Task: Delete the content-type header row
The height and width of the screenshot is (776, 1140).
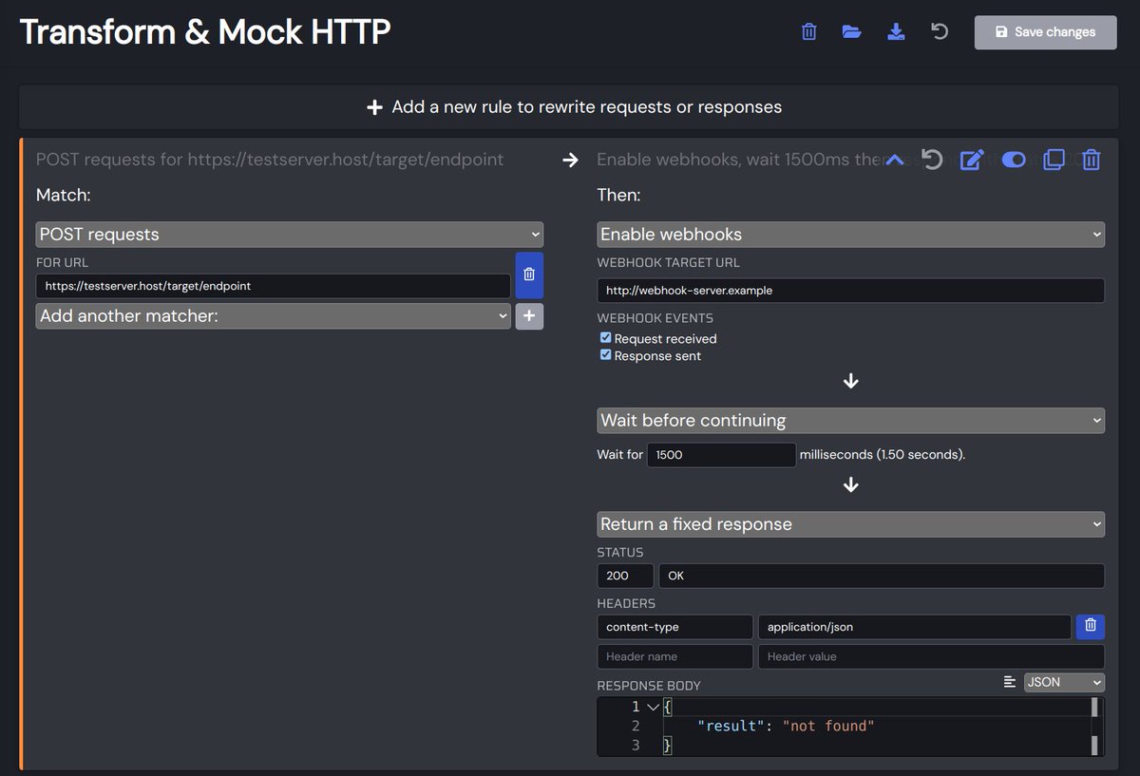Action: pos(1090,626)
